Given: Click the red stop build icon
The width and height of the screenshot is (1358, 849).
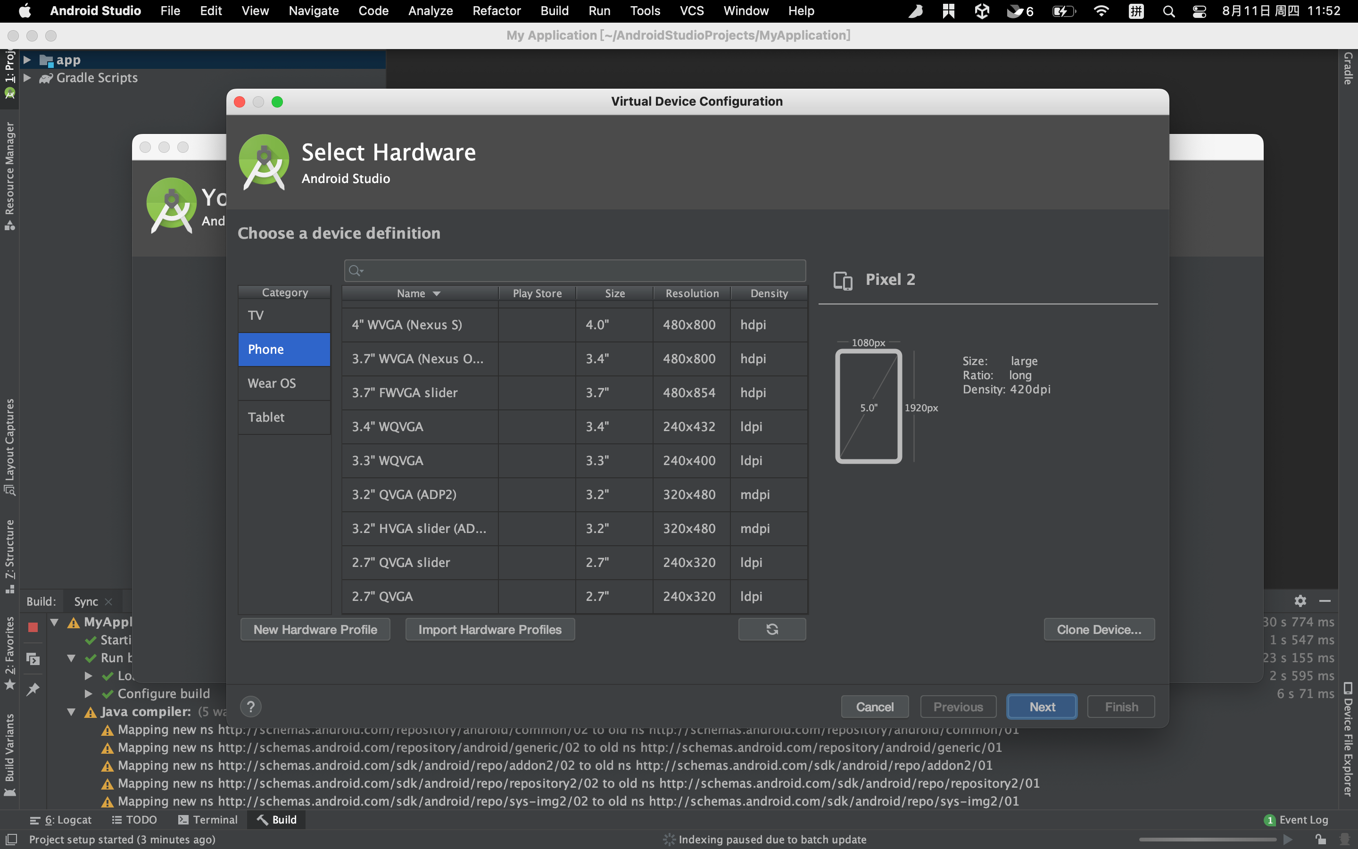Looking at the screenshot, I should tap(33, 627).
